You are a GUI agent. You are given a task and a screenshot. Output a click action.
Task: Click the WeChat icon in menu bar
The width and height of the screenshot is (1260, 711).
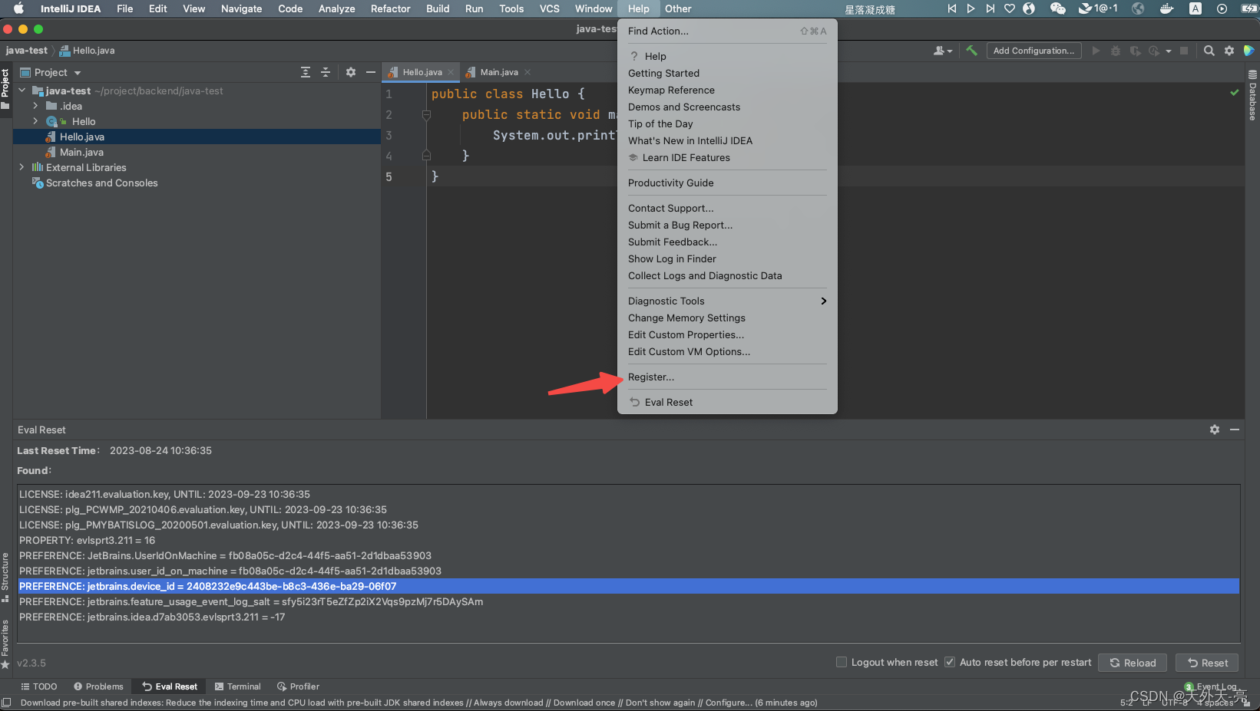coord(1057,8)
